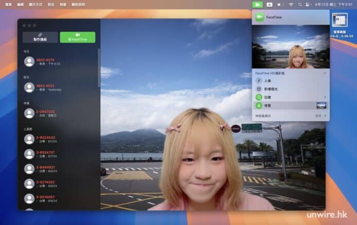
Task: Click the green FaceTime camera menu bar icon
Action: coord(258,4)
